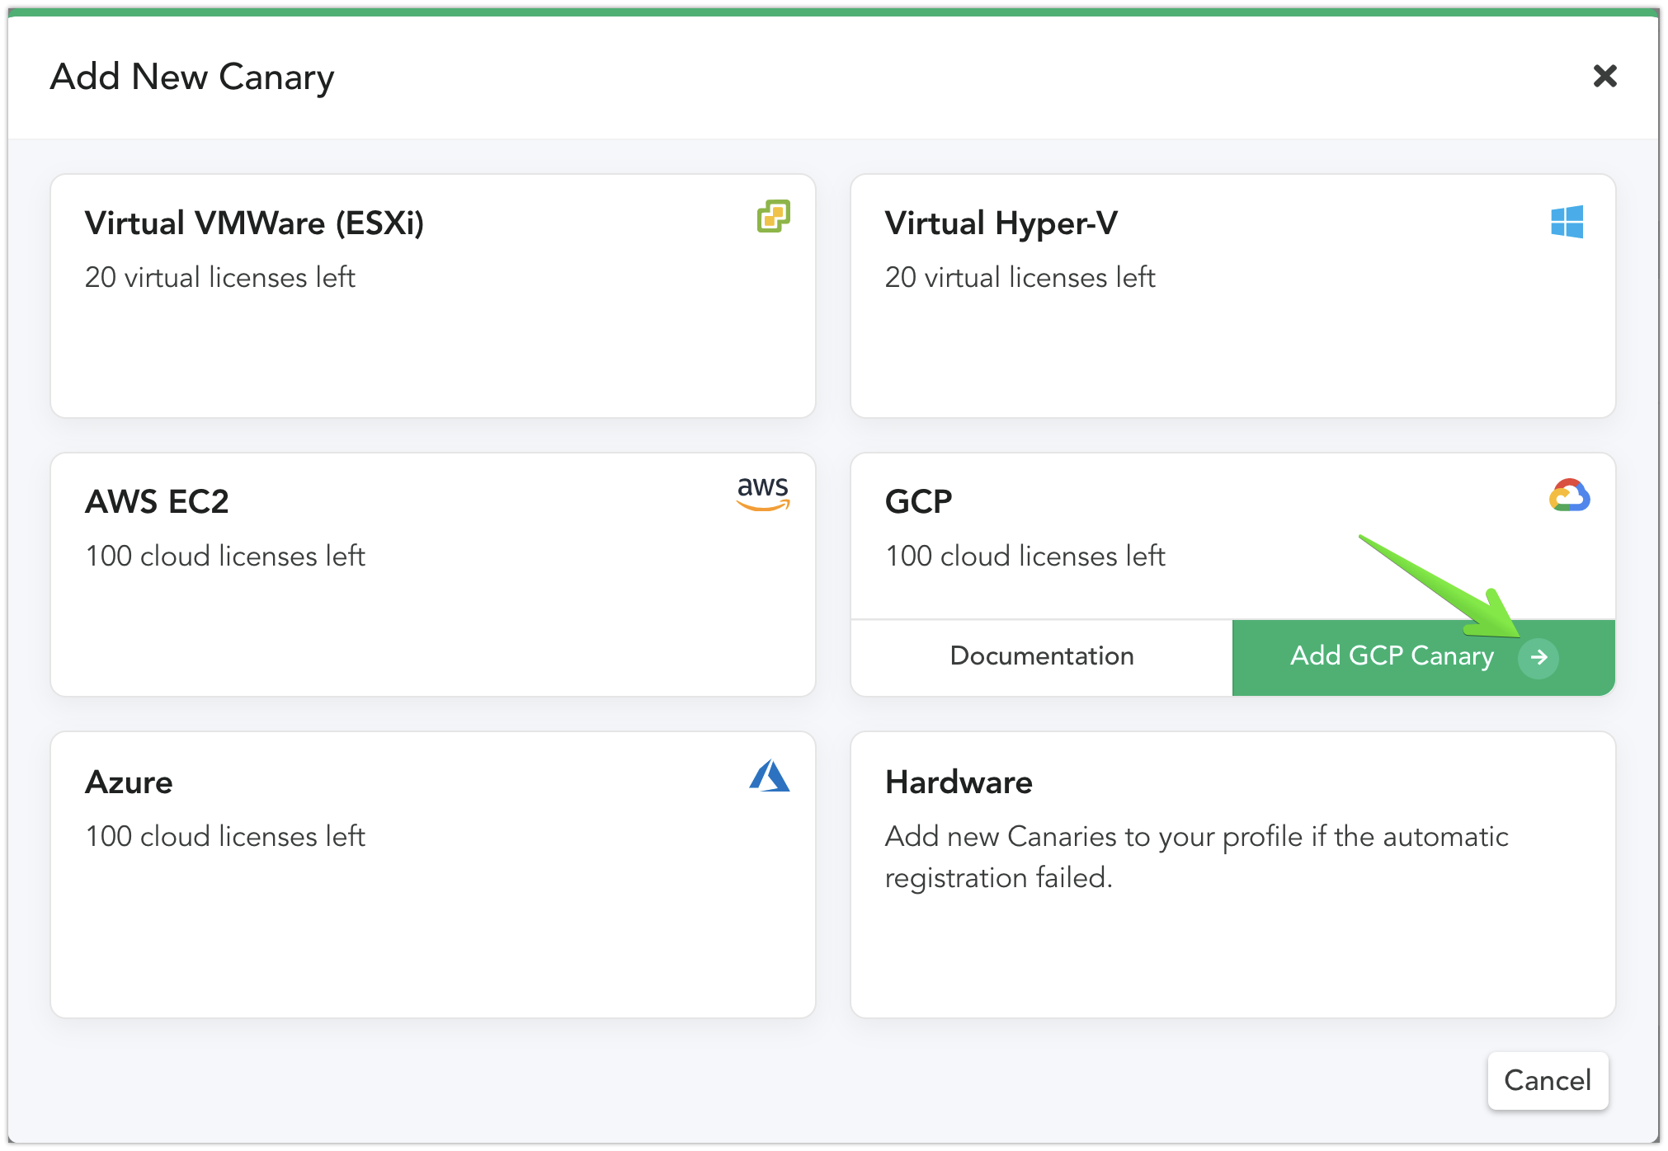Cancel adding a new Canary

point(1547,1081)
